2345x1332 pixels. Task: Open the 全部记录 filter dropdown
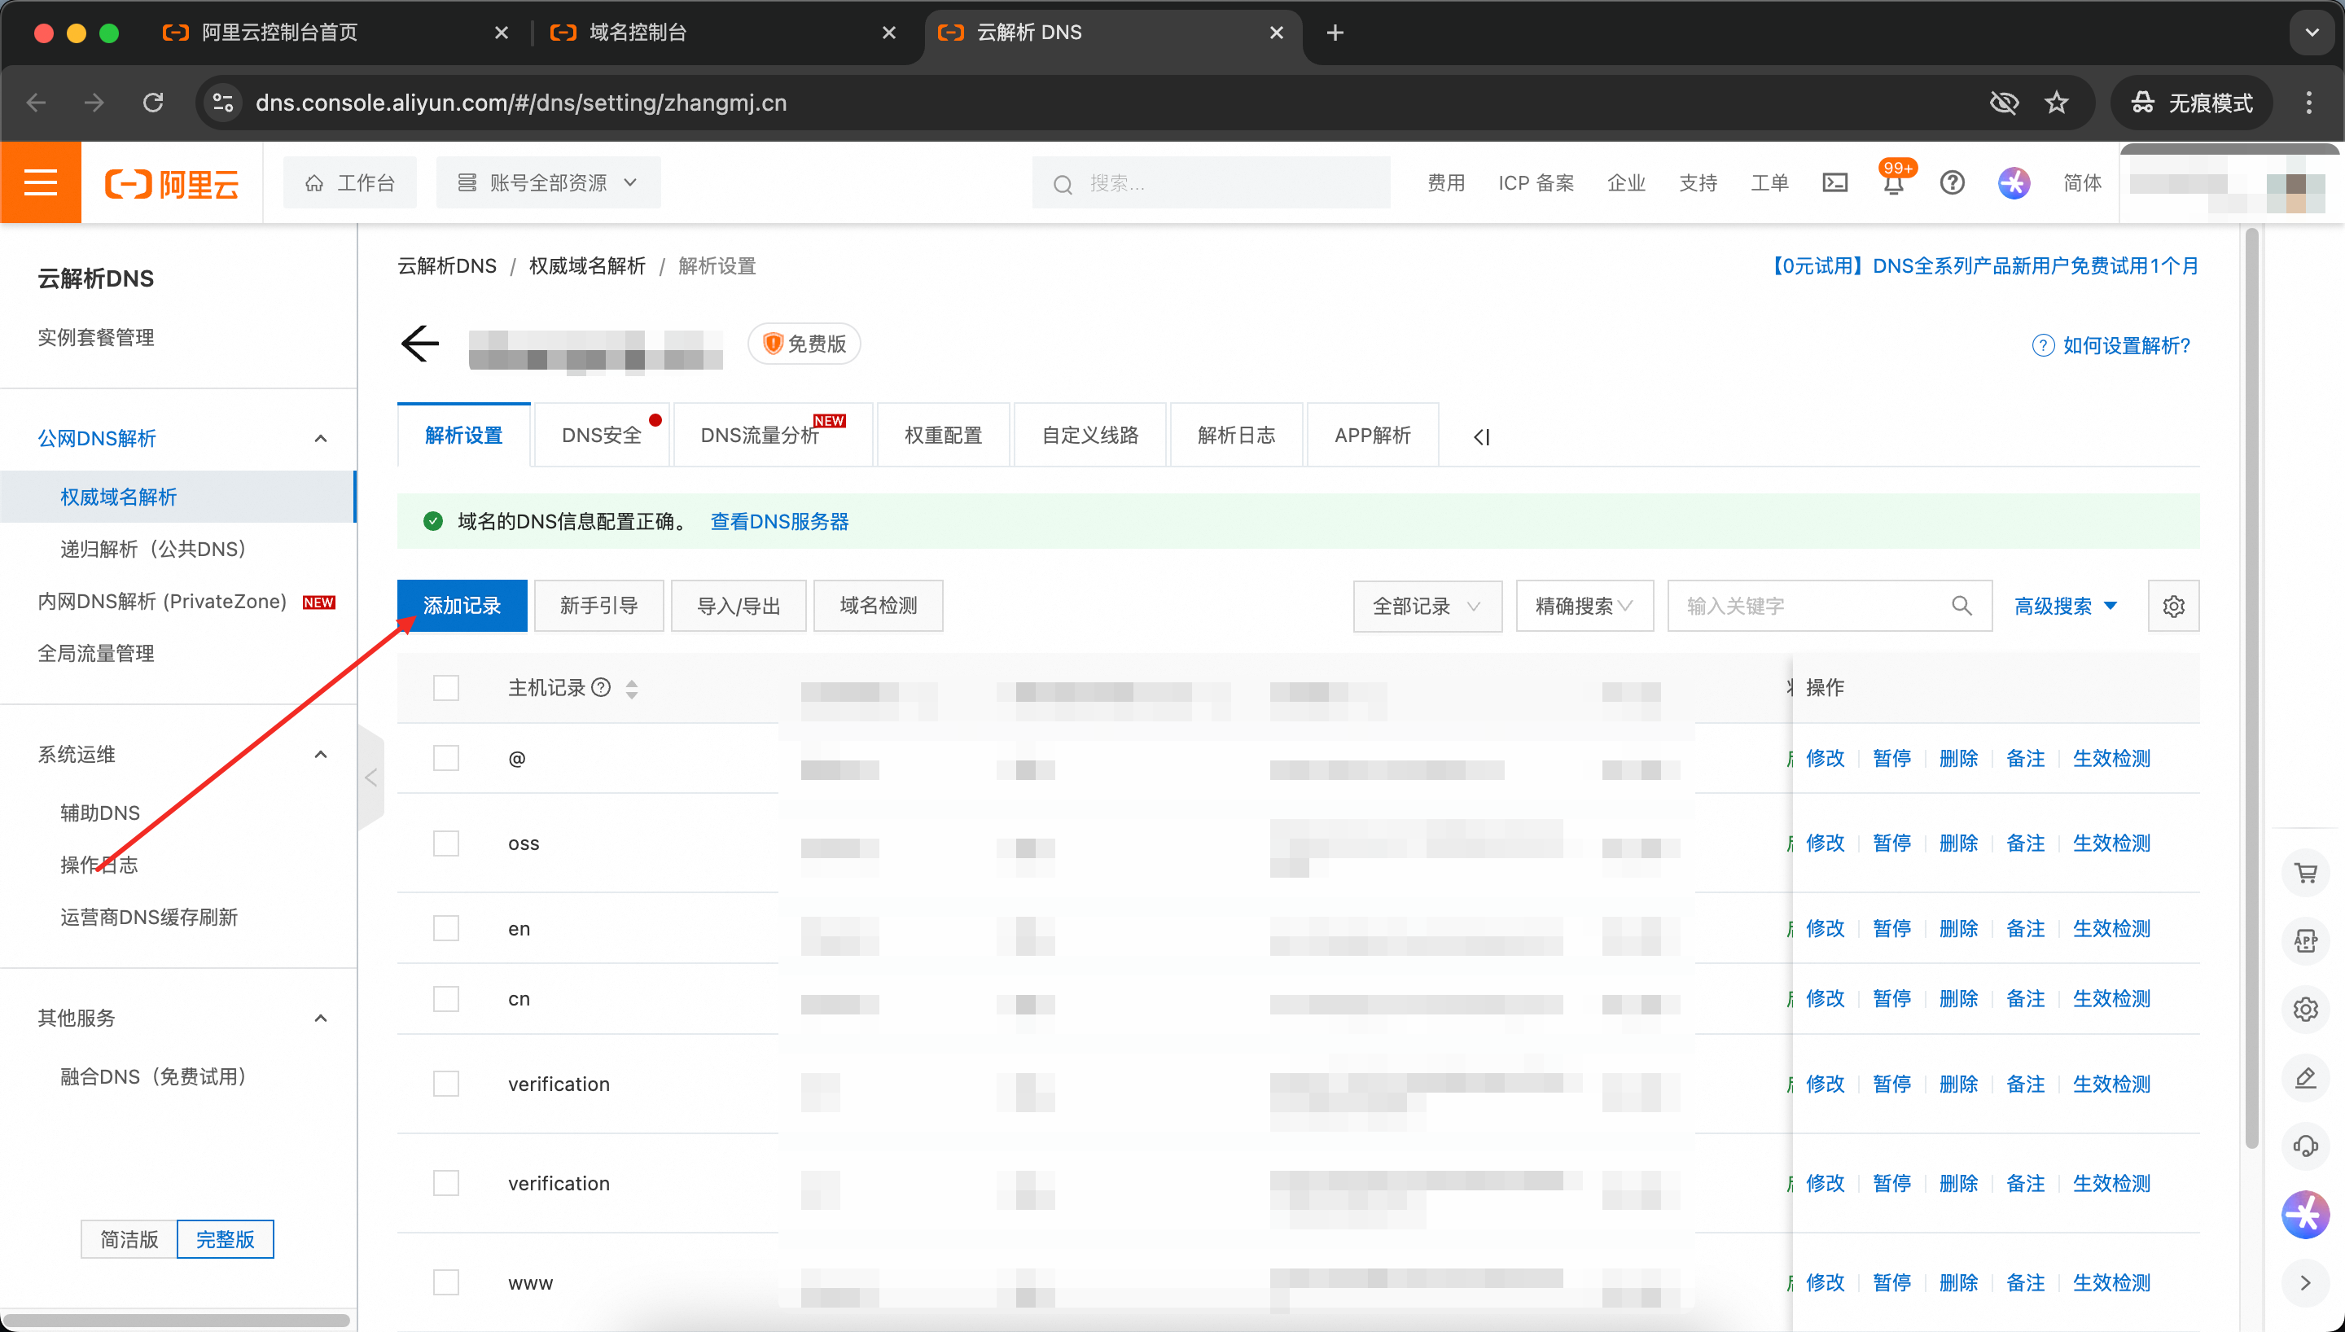pos(1427,606)
